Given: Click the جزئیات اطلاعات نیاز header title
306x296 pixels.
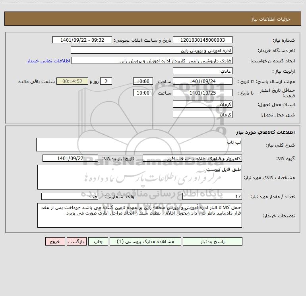Looking at the screenshot, I should click(271, 19).
